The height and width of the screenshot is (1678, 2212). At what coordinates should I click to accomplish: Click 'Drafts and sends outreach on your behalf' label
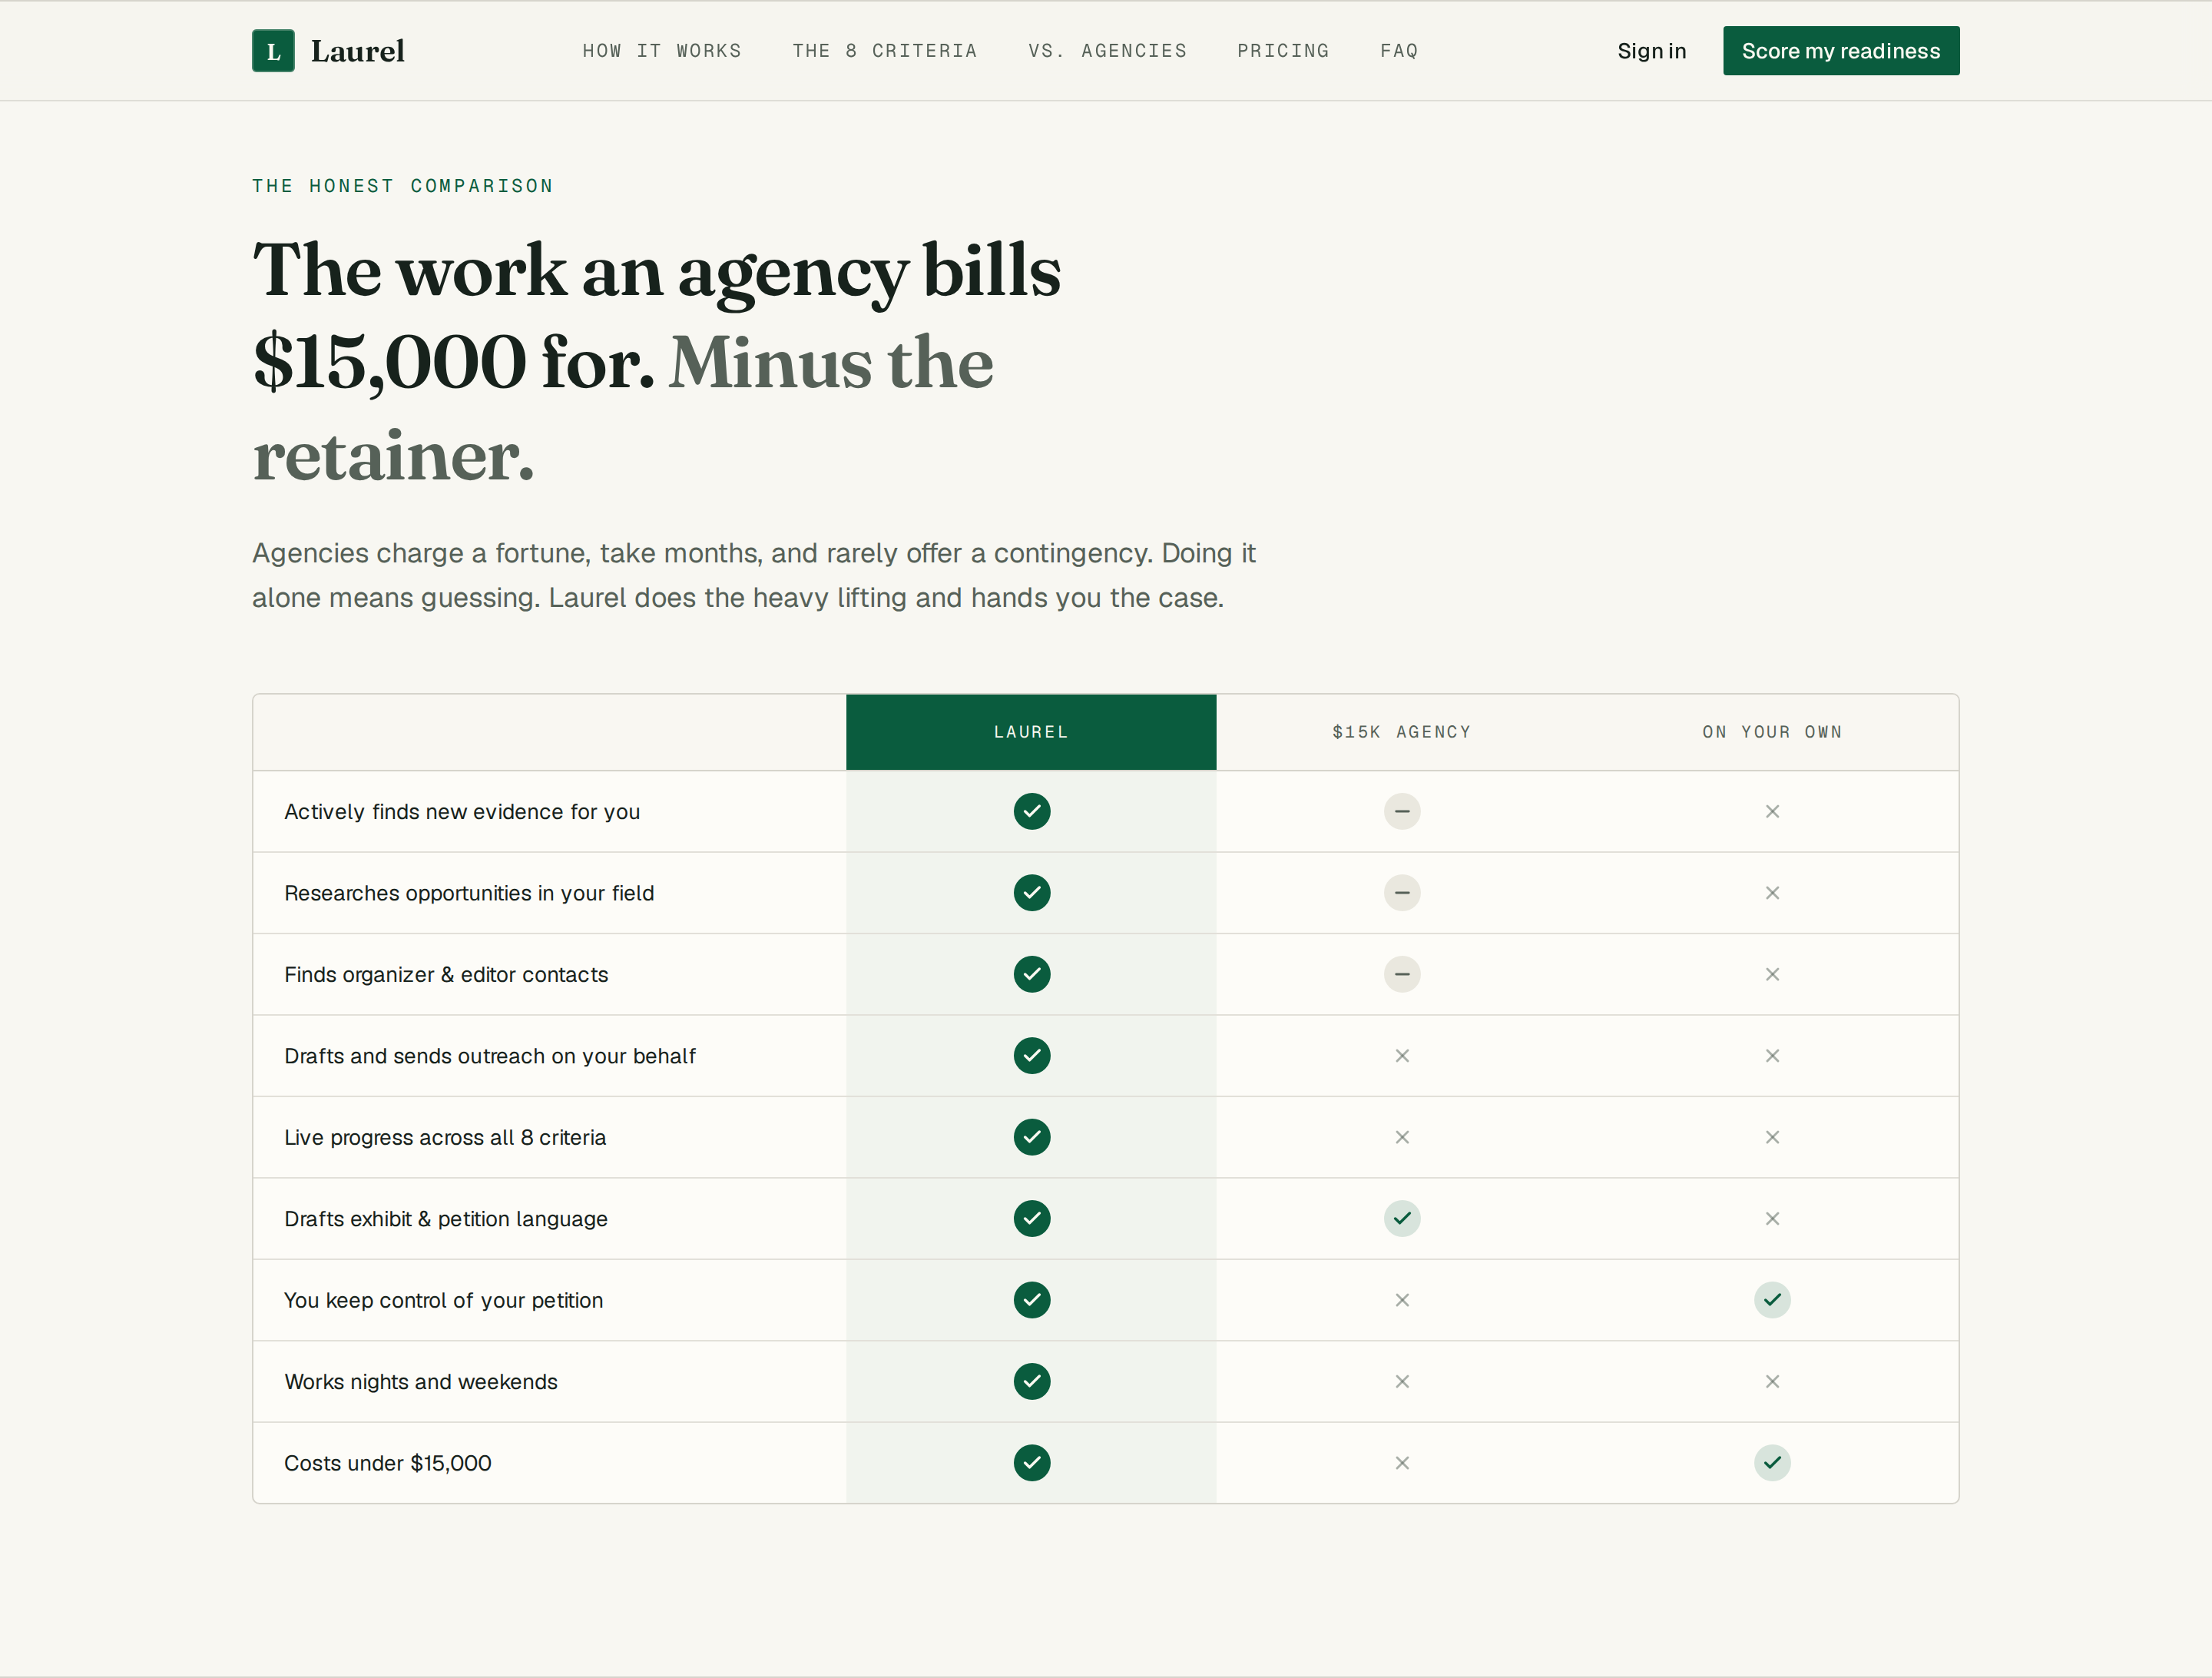pyautogui.click(x=490, y=1056)
